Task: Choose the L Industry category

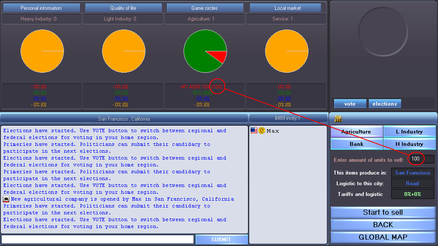Action: (x=409, y=132)
